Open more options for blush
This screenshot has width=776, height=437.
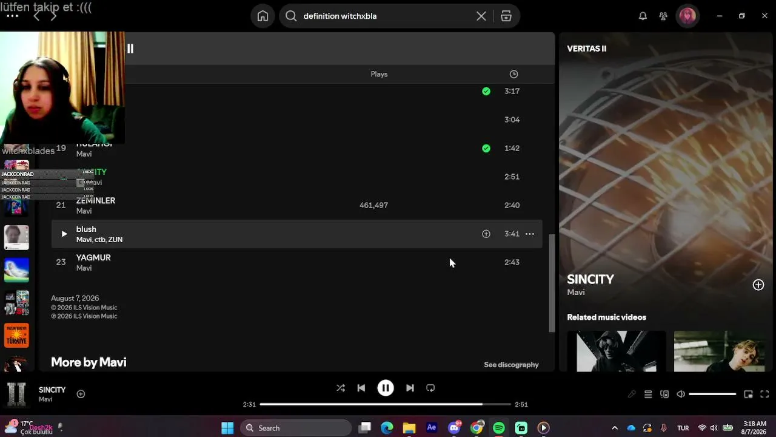pos(530,234)
